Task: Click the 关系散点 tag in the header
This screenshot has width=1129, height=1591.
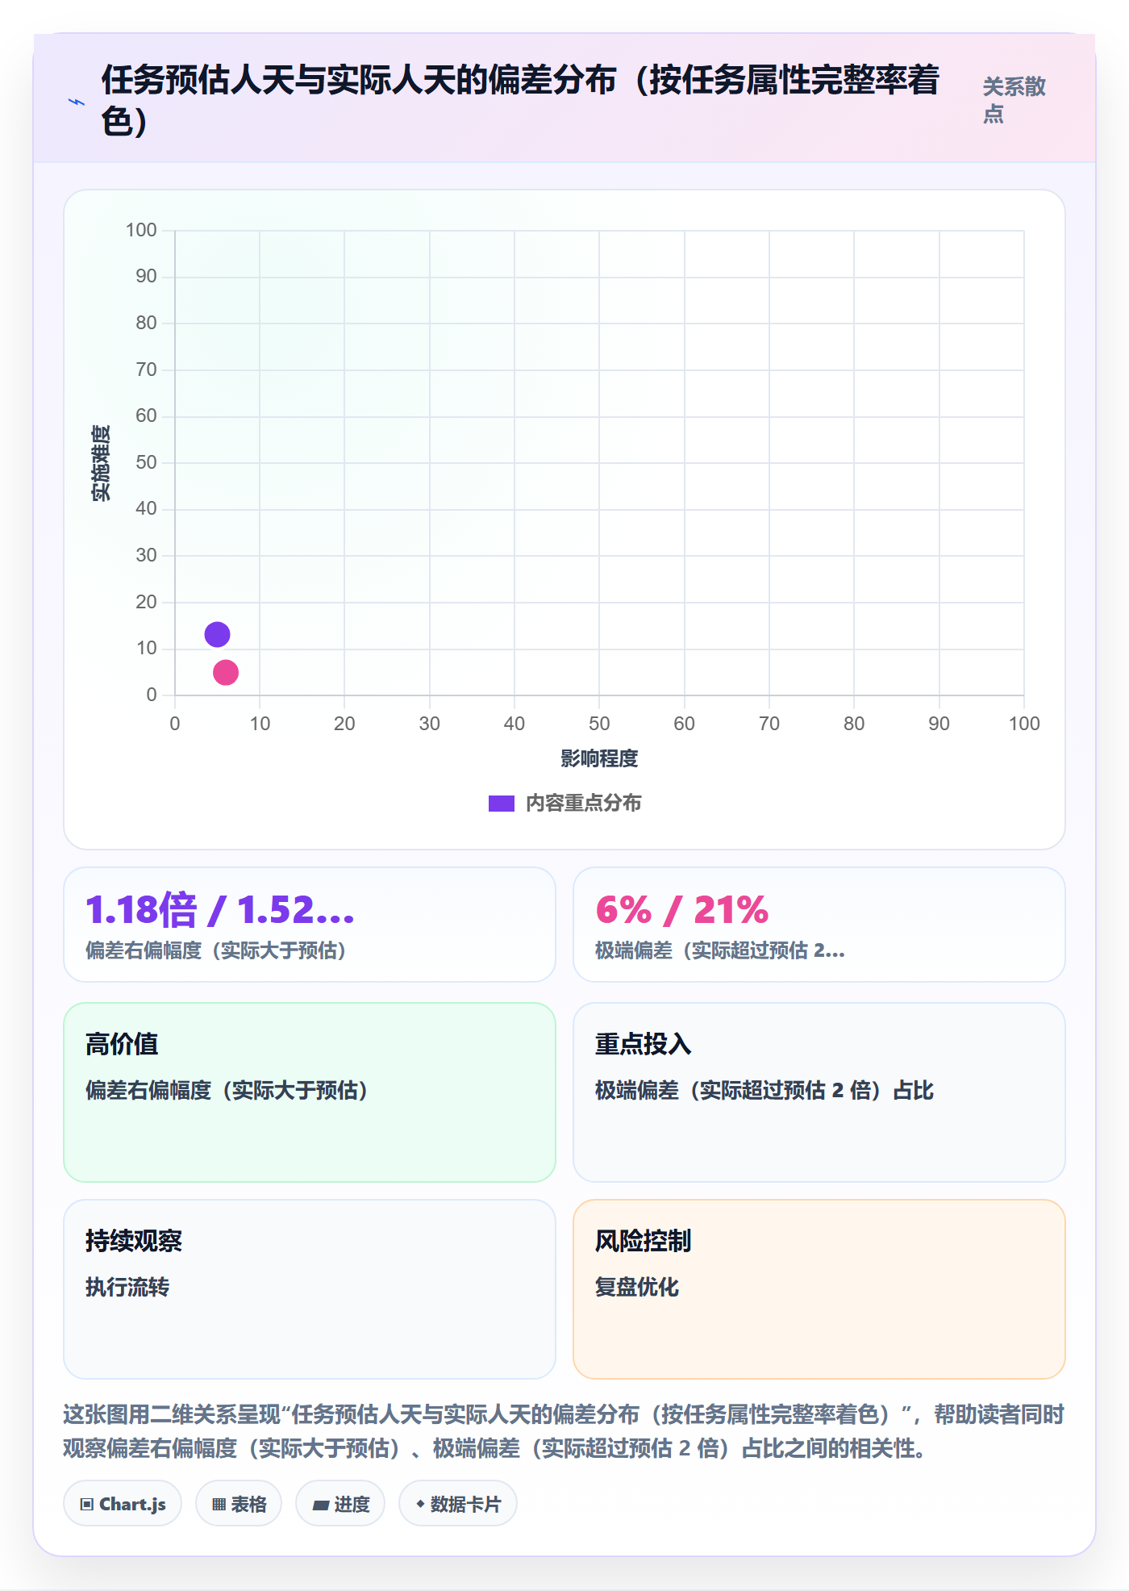Action: 1014,100
